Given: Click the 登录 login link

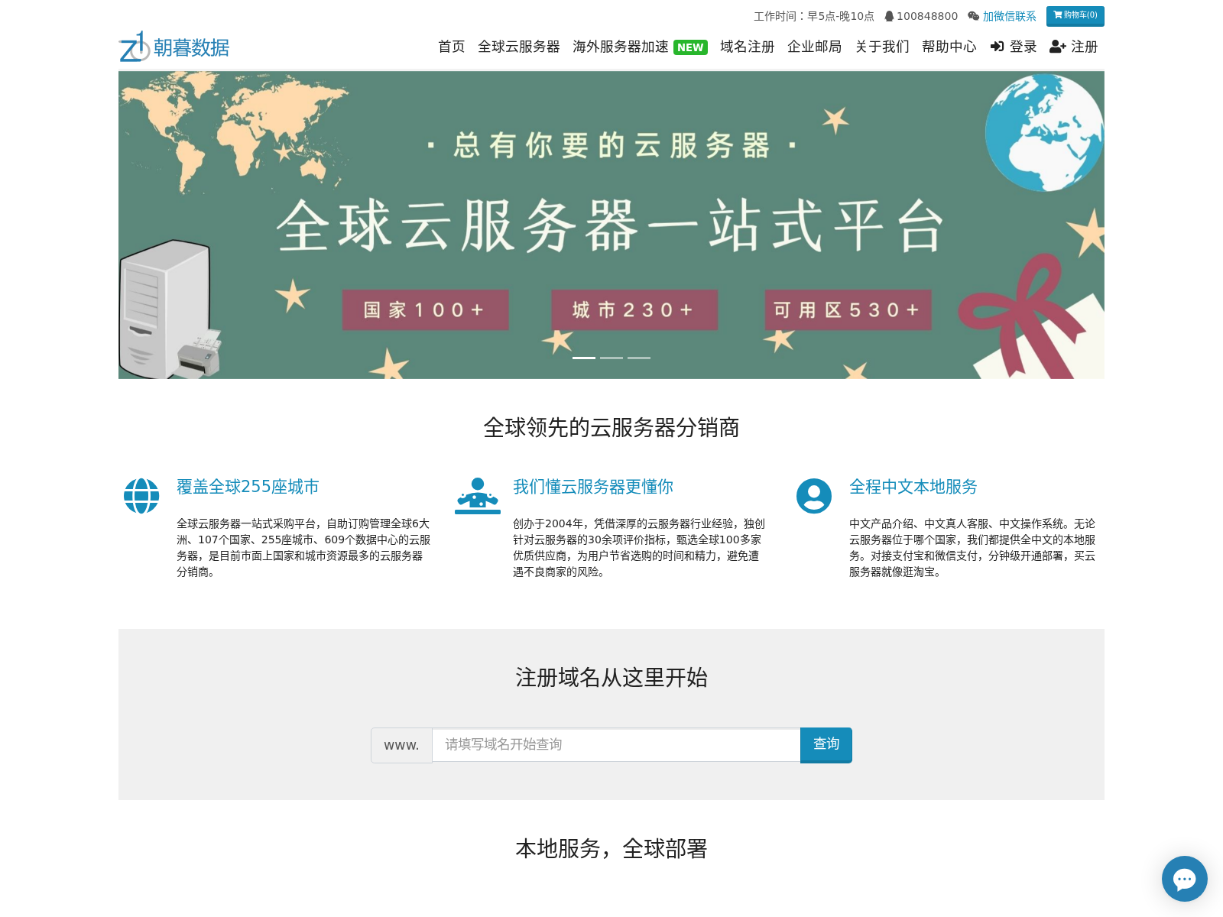Looking at the screenshot, I should point(1014,47).
